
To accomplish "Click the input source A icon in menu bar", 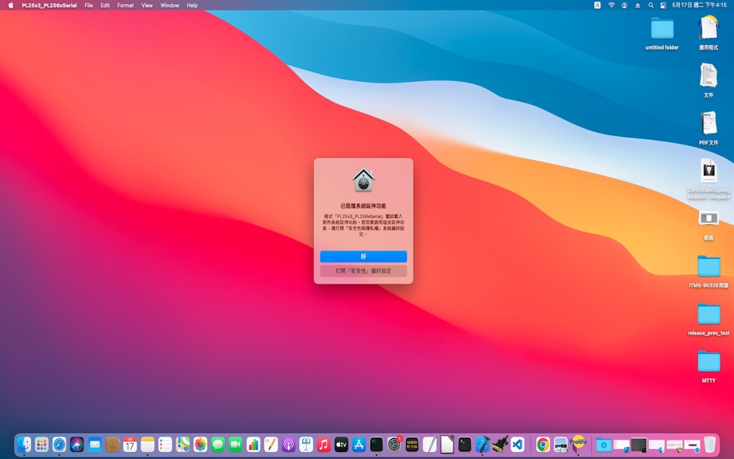I will click(597, 5).
